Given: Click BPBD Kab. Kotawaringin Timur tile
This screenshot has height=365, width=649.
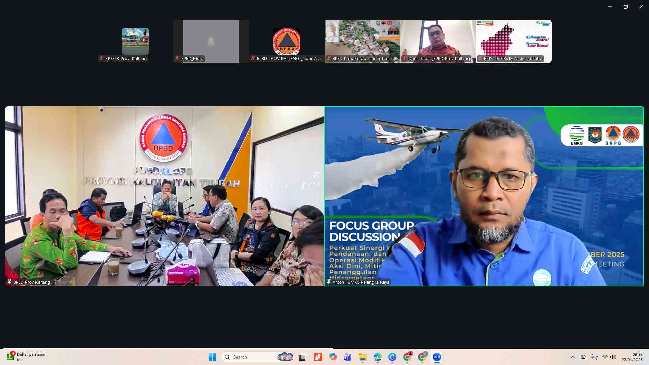Looking at the screenshot, I should pyautogui.click(x=362, y=41).
